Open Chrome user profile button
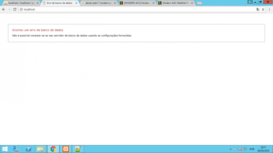Viewport: 273px width, 153px height. pyautogui.click(x=249, y=2)
